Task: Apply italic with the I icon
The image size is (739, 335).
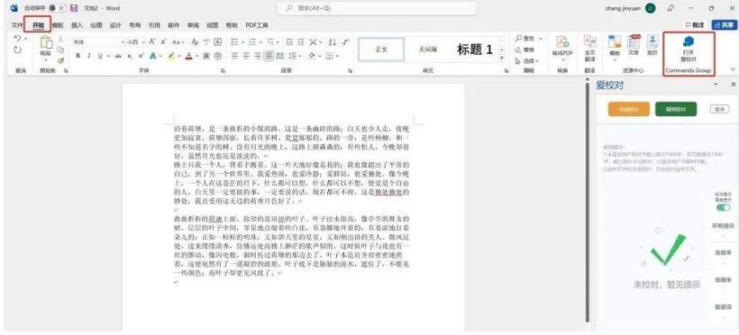Action: pos(89,56)
